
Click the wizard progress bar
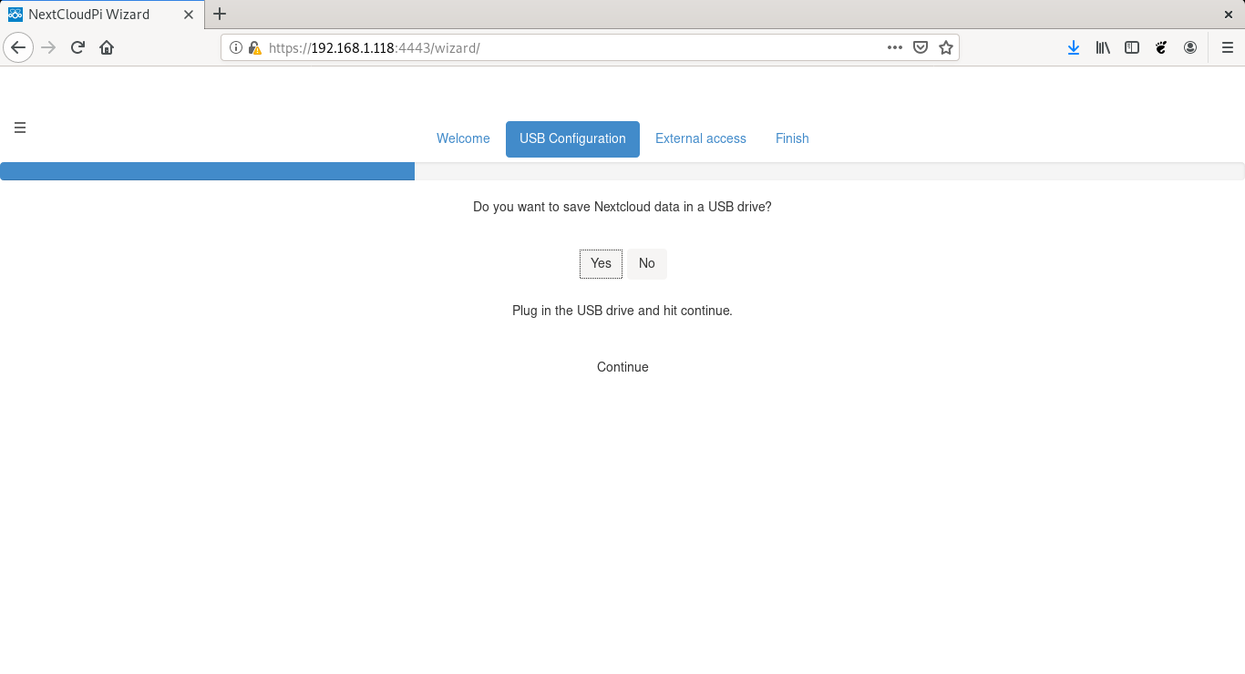pos(622,171)
